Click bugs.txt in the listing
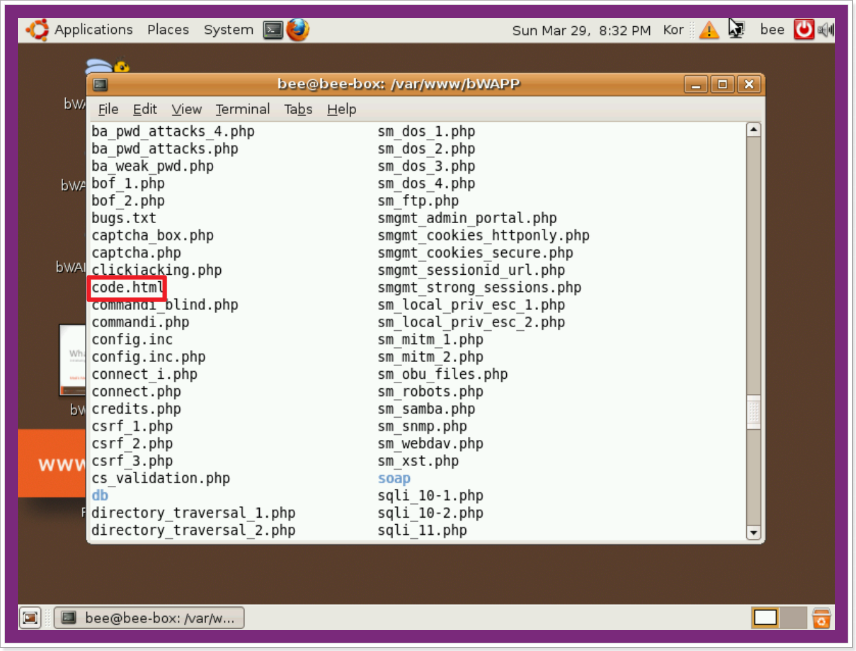 click(124, 218)
